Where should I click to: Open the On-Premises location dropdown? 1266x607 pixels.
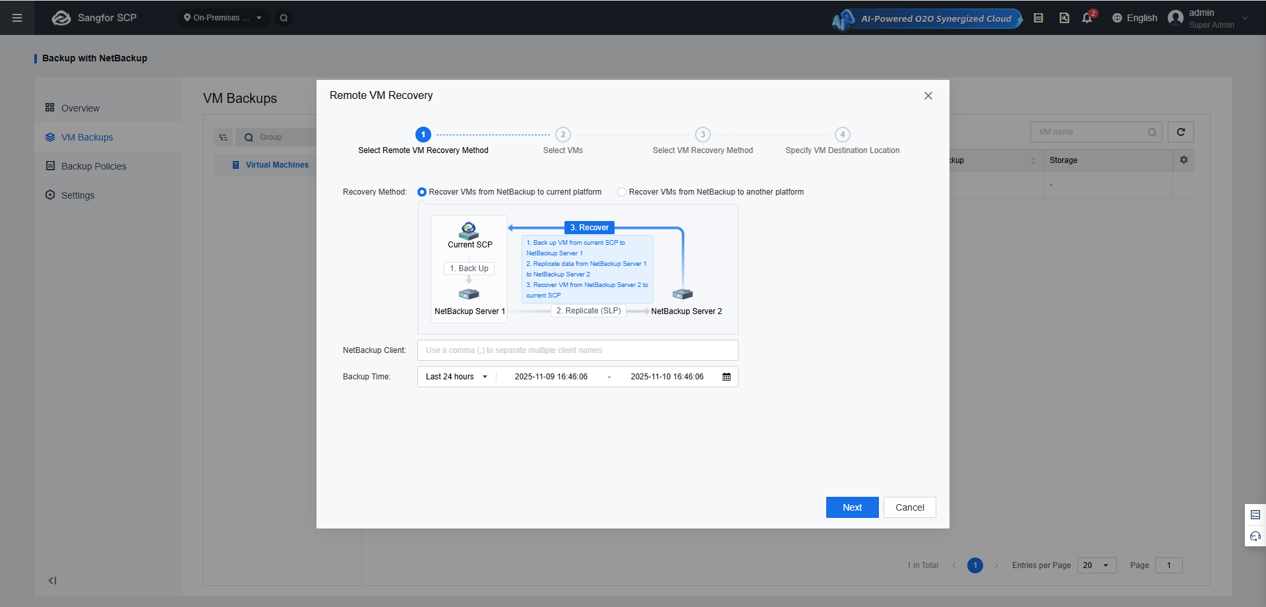(223, 18)
